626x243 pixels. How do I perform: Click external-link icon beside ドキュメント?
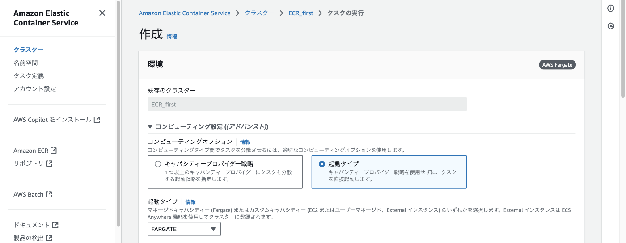tap(55, 225)
